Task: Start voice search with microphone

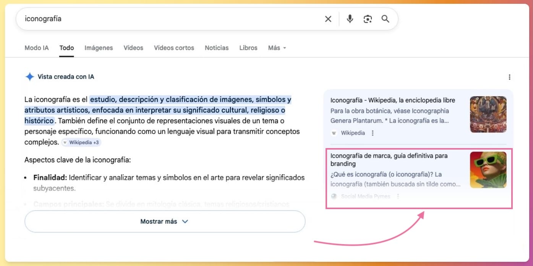Action: 350,19
